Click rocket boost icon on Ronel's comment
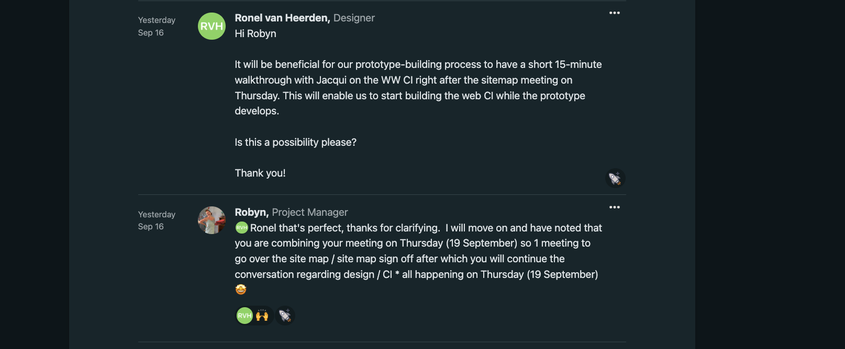The height and width of the screenshot is (349, 845). click(x=615, y=179)
